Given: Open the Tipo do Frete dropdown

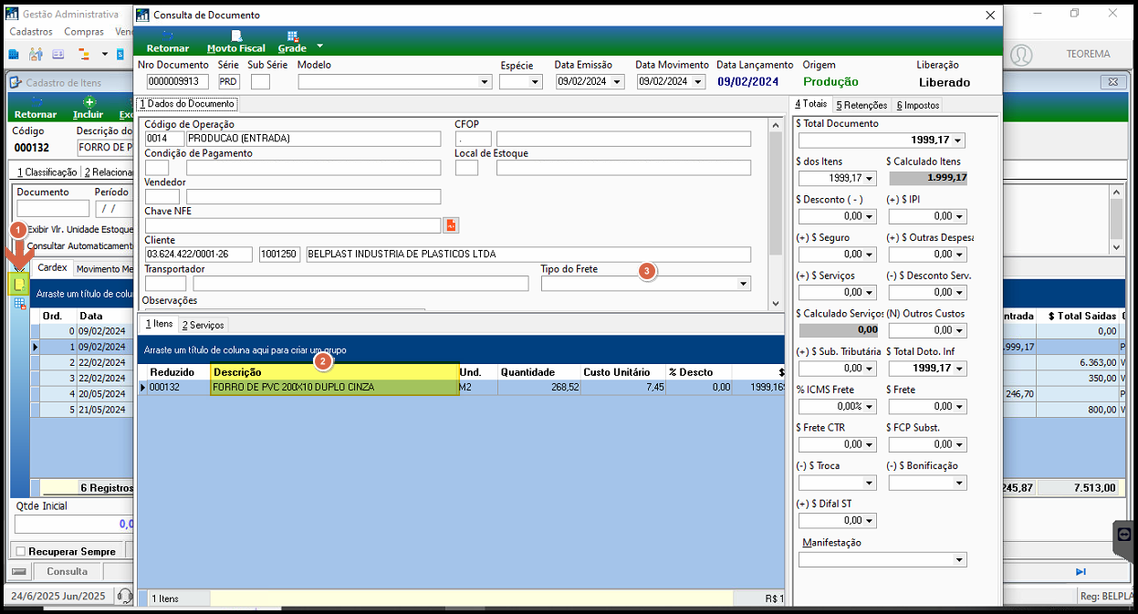Looking at the screenshot, I should (744, 284).
